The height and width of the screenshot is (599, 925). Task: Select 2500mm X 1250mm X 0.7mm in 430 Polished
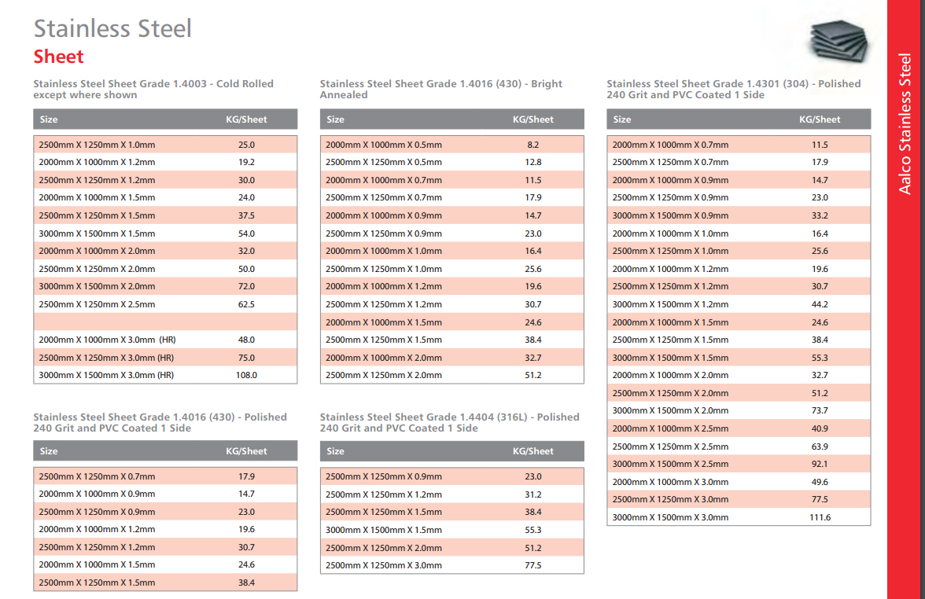tap(97, 476)
